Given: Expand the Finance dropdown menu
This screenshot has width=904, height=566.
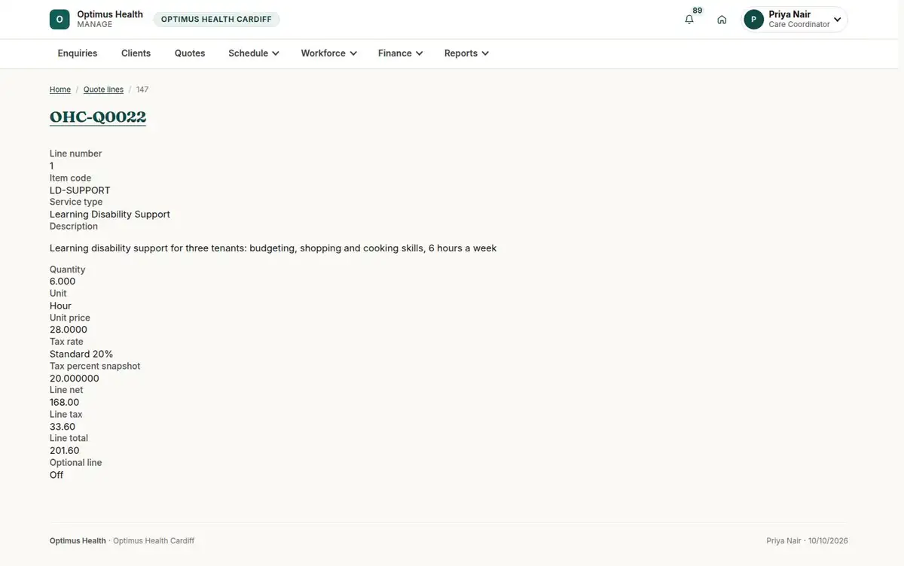Looking at the screenshot, I should (400, 53).
